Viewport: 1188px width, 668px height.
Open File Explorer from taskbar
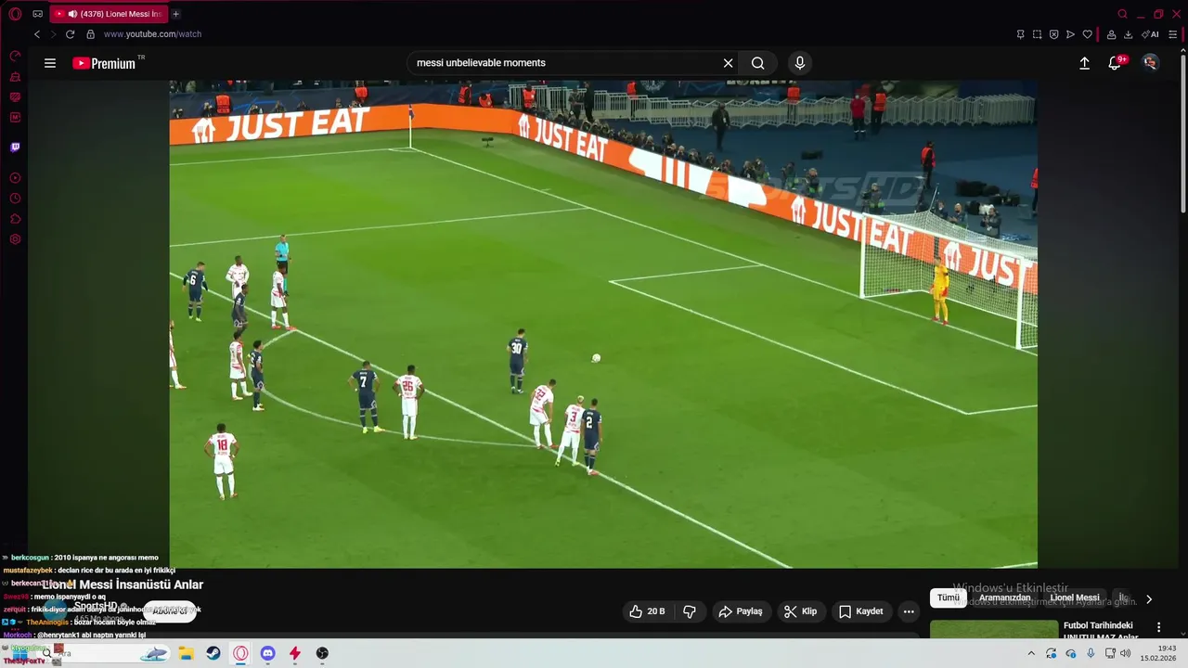tap(186, 653)
